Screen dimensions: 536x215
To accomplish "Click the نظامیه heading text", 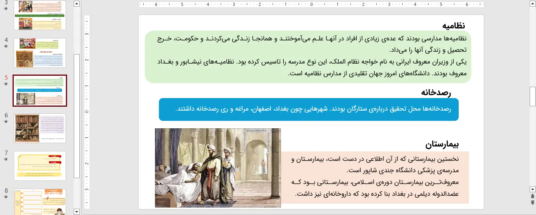I will tap(453, 26).
